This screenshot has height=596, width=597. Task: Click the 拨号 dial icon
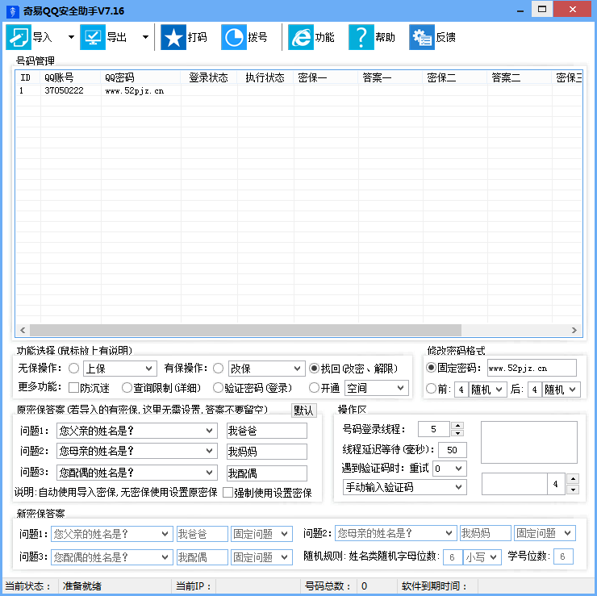234,37
